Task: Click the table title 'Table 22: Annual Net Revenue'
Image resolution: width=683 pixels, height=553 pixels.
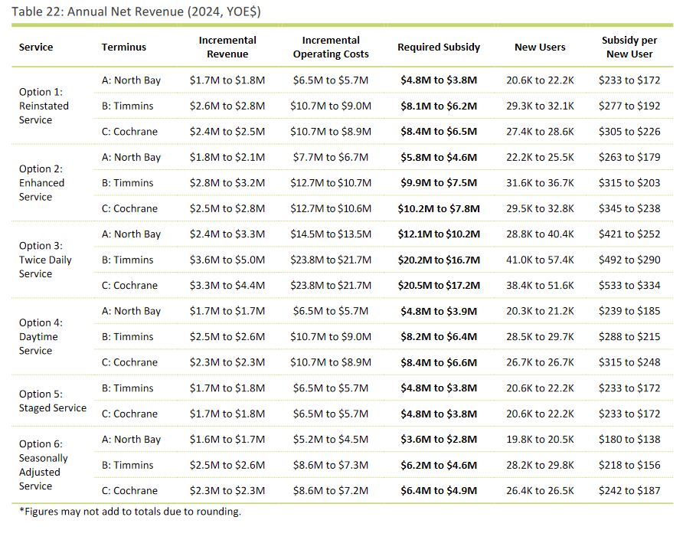Action: click(x=97, y=11)
